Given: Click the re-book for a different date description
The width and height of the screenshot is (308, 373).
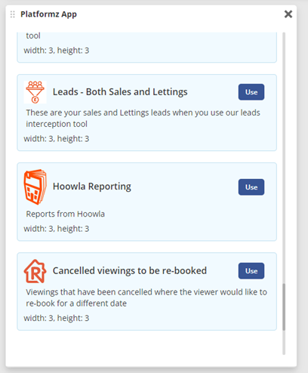Looking at the screenshot, I should 146,297.
